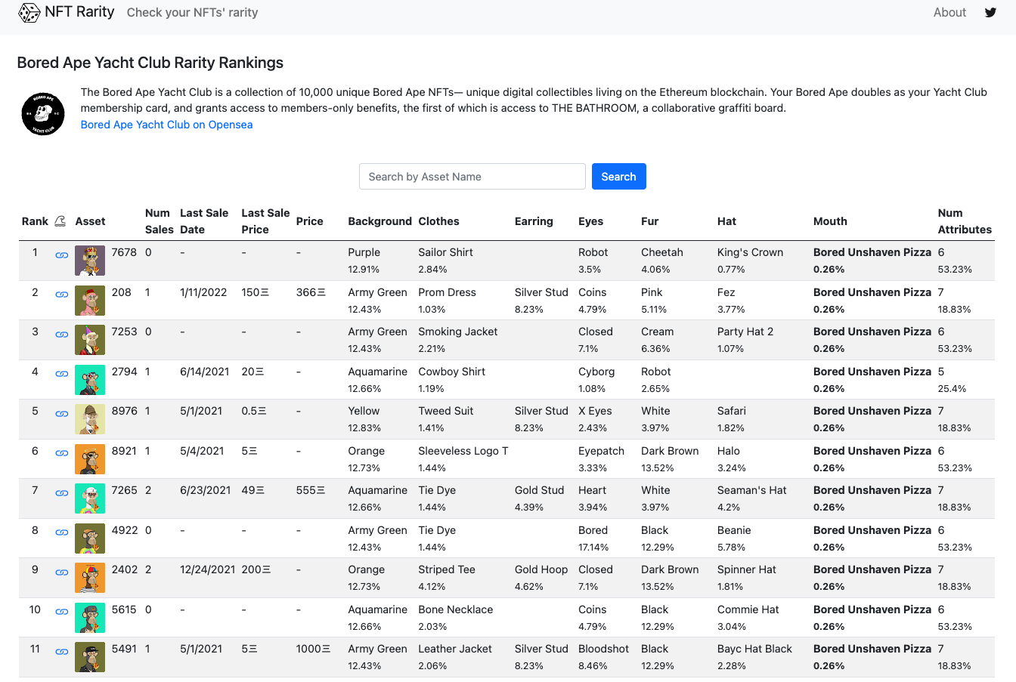View ape thumbnail for asset 7253
The width and height of the screenshot is (1016, 682).
(x=90, y=340)
